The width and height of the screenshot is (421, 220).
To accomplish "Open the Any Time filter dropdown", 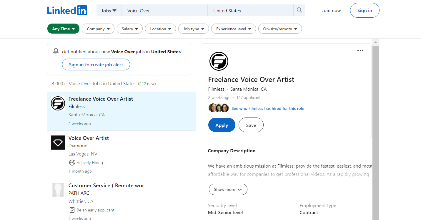I will tap(63, 29).
